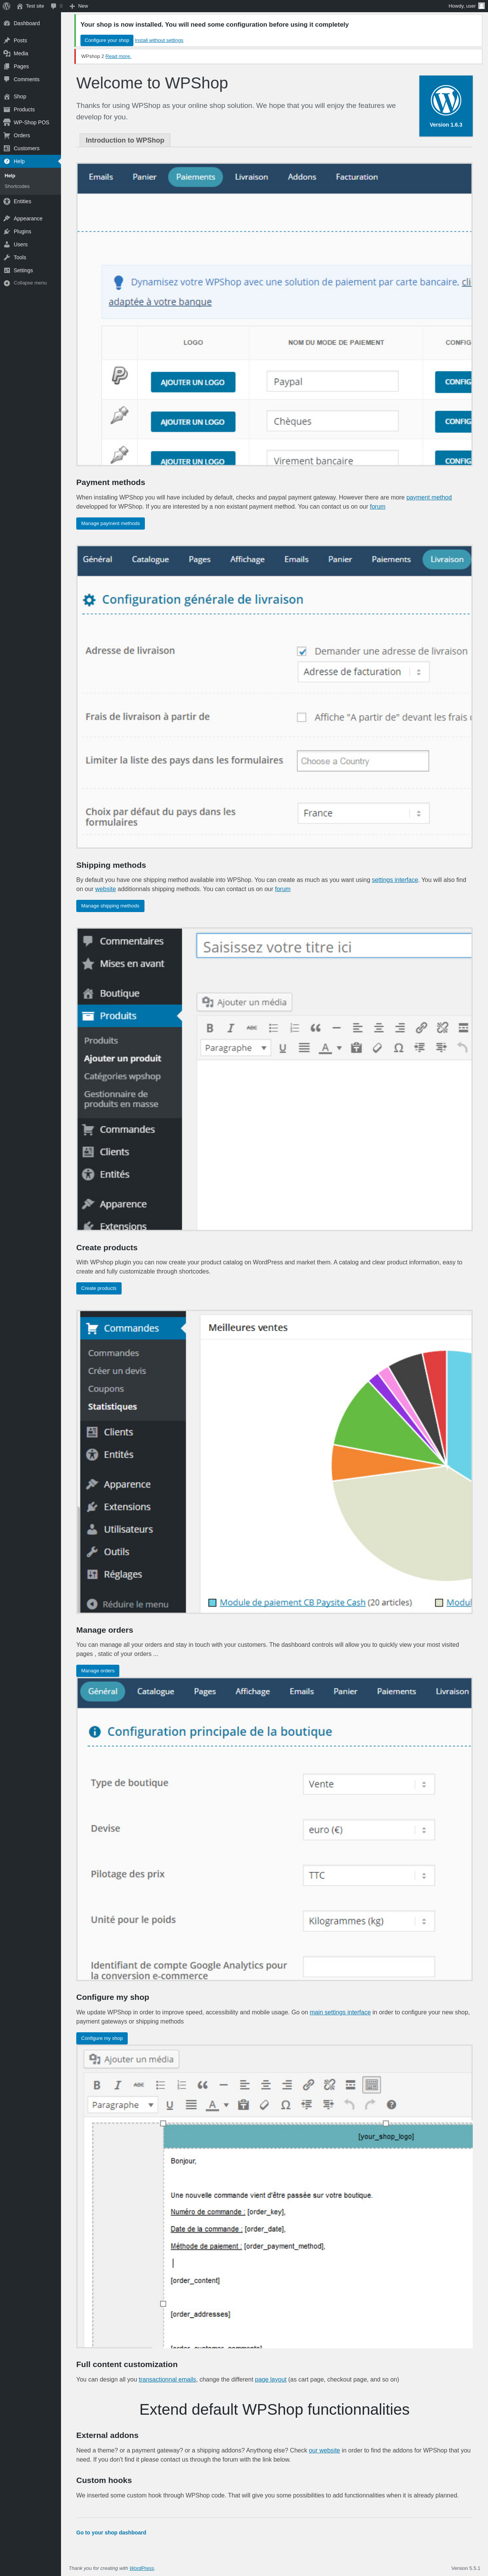This screenshot has height=2576, width=488.
Task: Click the Manage shipping methods button
Action: (x=110, y=906)
